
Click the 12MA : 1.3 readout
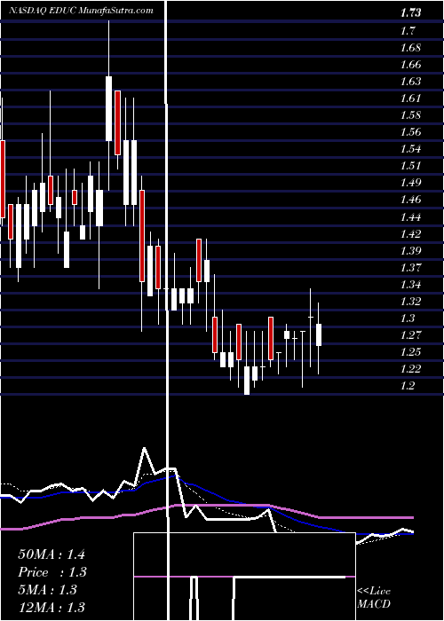(x=52, y=607)
